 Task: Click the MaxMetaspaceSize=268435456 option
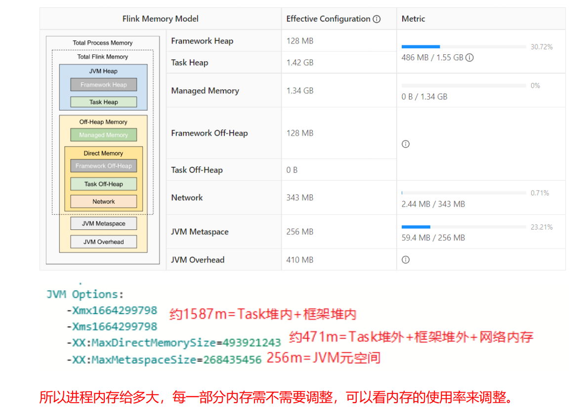tap(164, 360)
